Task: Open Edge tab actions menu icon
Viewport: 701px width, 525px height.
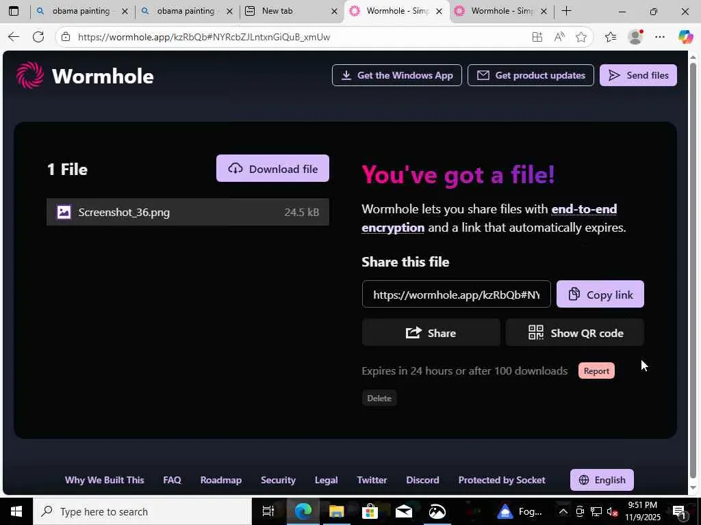Action: point(14,11)
